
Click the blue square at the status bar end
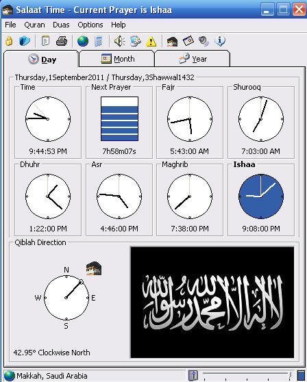301,376
